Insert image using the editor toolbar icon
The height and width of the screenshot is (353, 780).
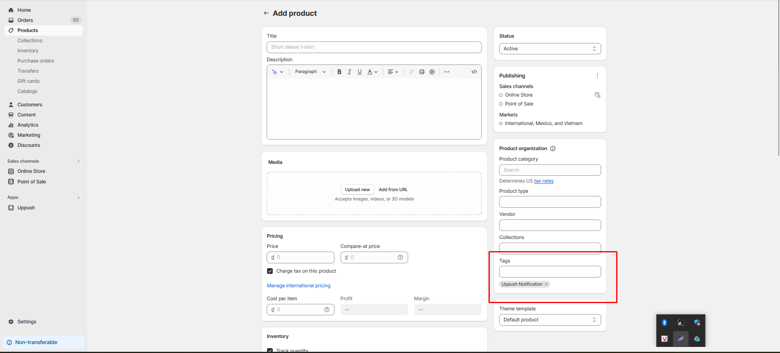click(x=422, y=72)
